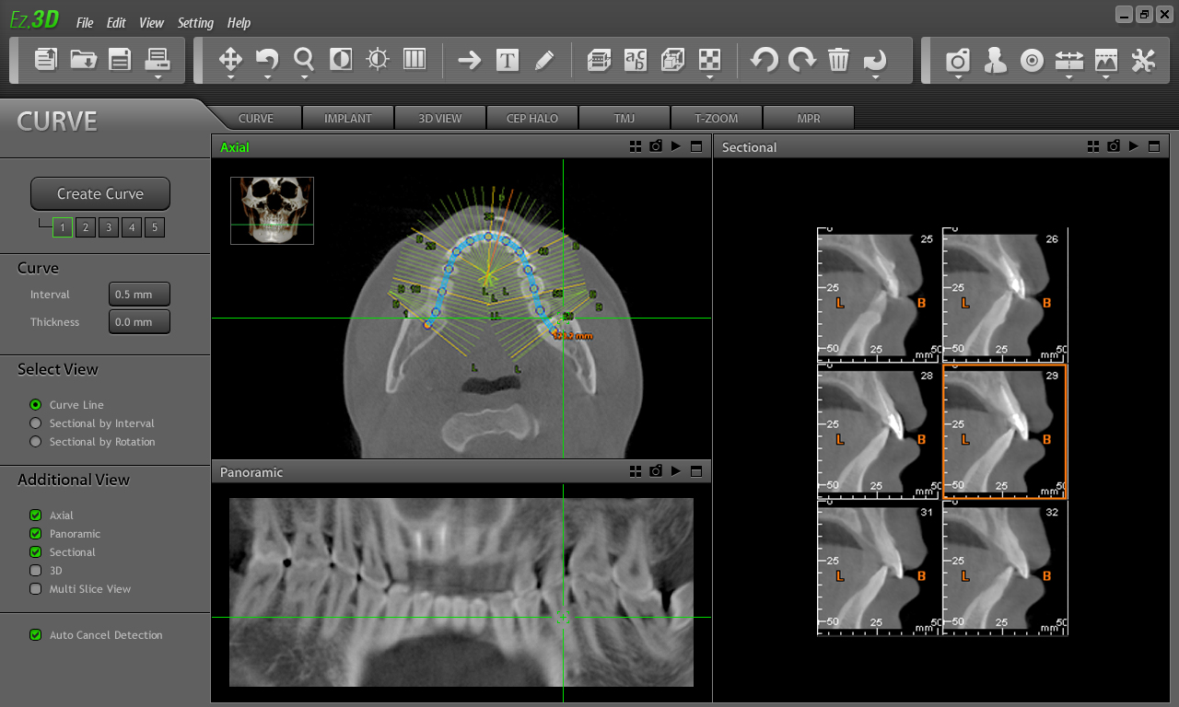This screenshot has width=1179, height=707.
Task: Click the patient silhouette icon
Action: click(x=995, y=61)
